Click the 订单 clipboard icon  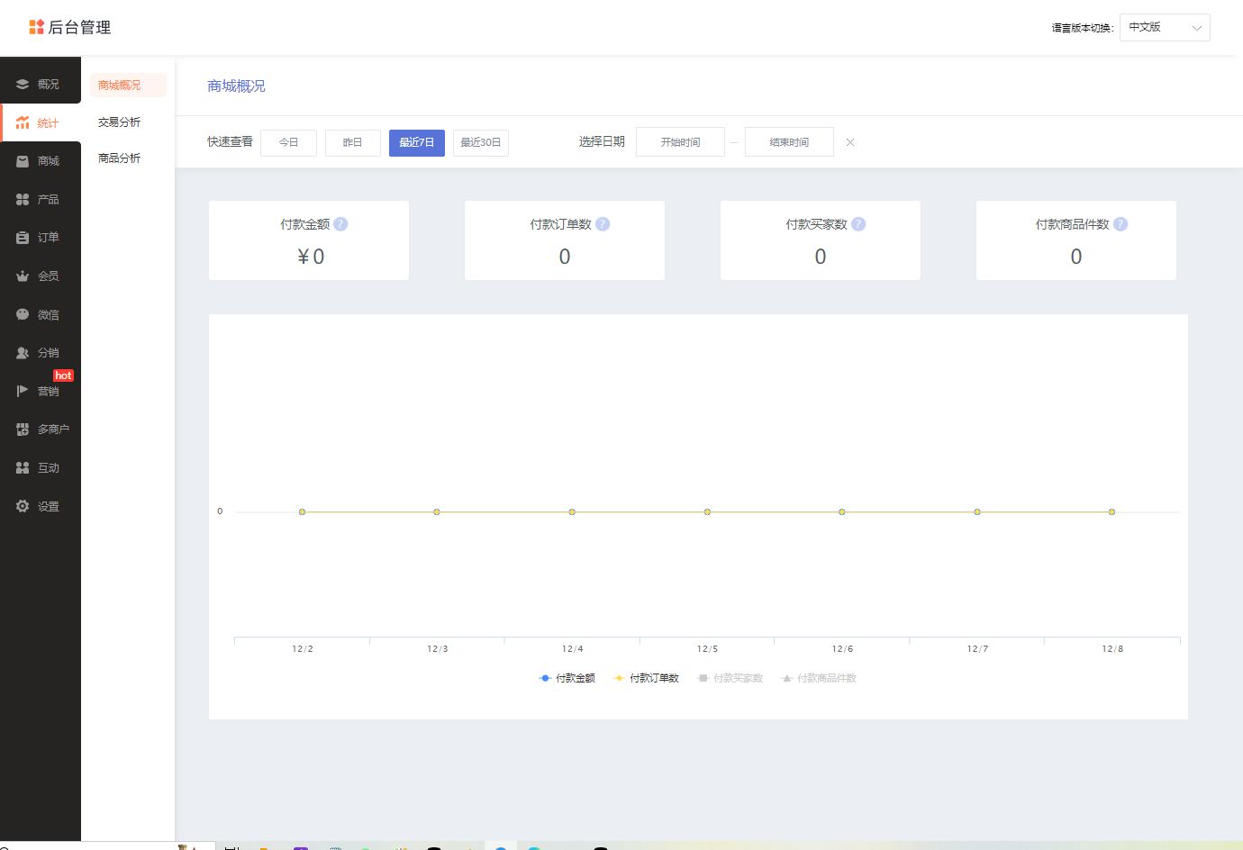(23, 238)
